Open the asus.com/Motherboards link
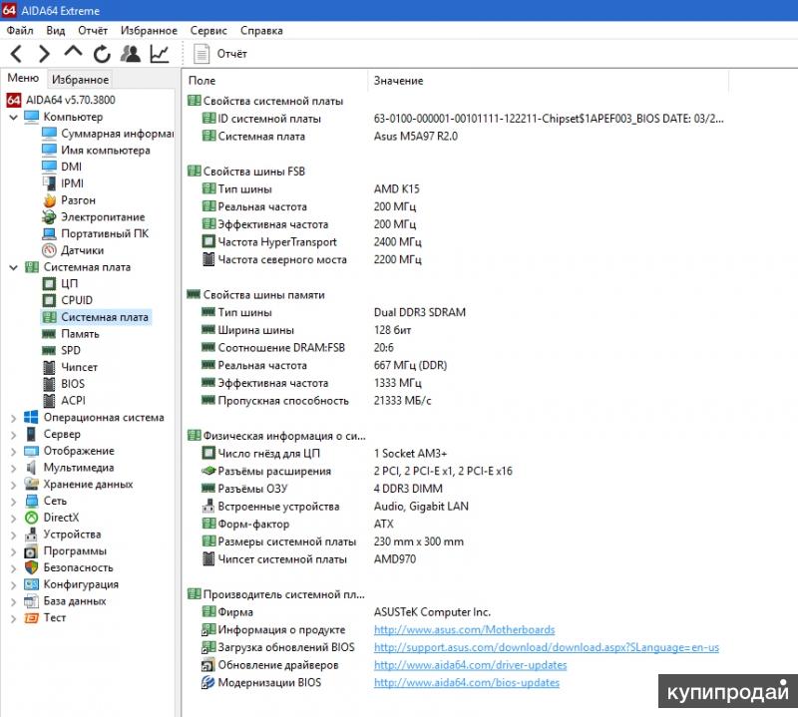This screenshot has width=798, height=717. point(464,630)
